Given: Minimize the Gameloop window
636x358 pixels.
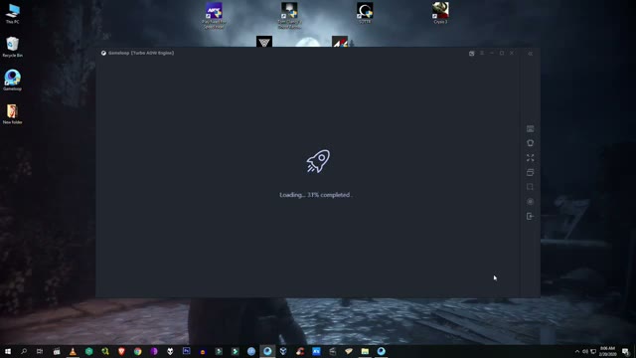Looking at the screenshot, I should pos(492,53).
